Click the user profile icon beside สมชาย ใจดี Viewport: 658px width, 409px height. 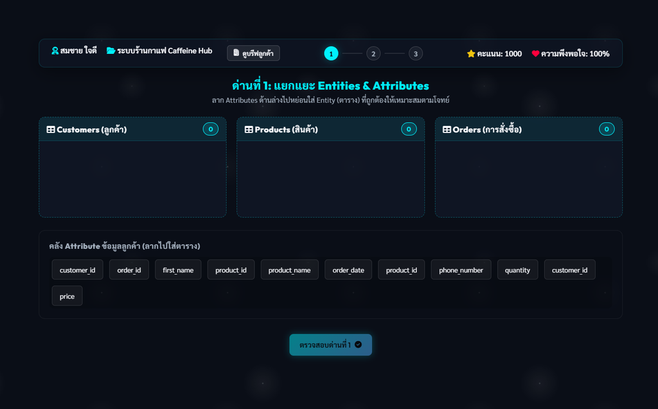click(x=55, y=51)
